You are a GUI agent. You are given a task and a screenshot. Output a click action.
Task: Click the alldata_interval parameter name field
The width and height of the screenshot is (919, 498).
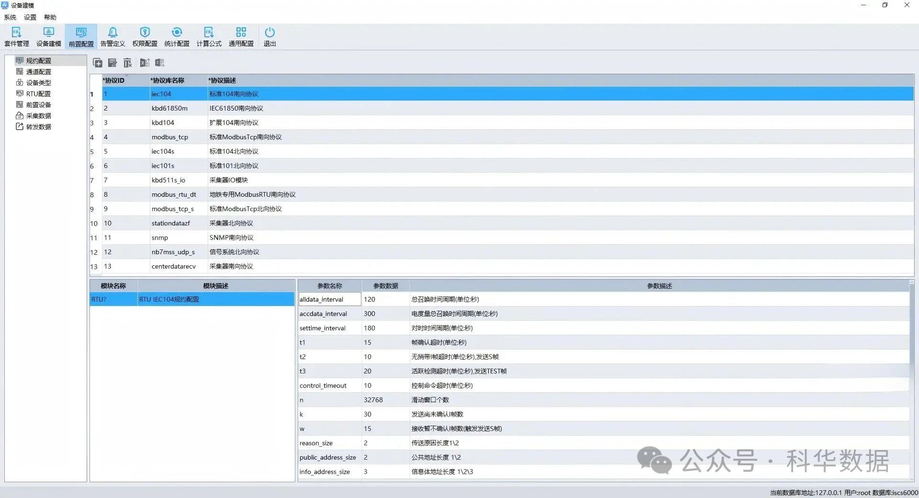[x=329, y=299]
